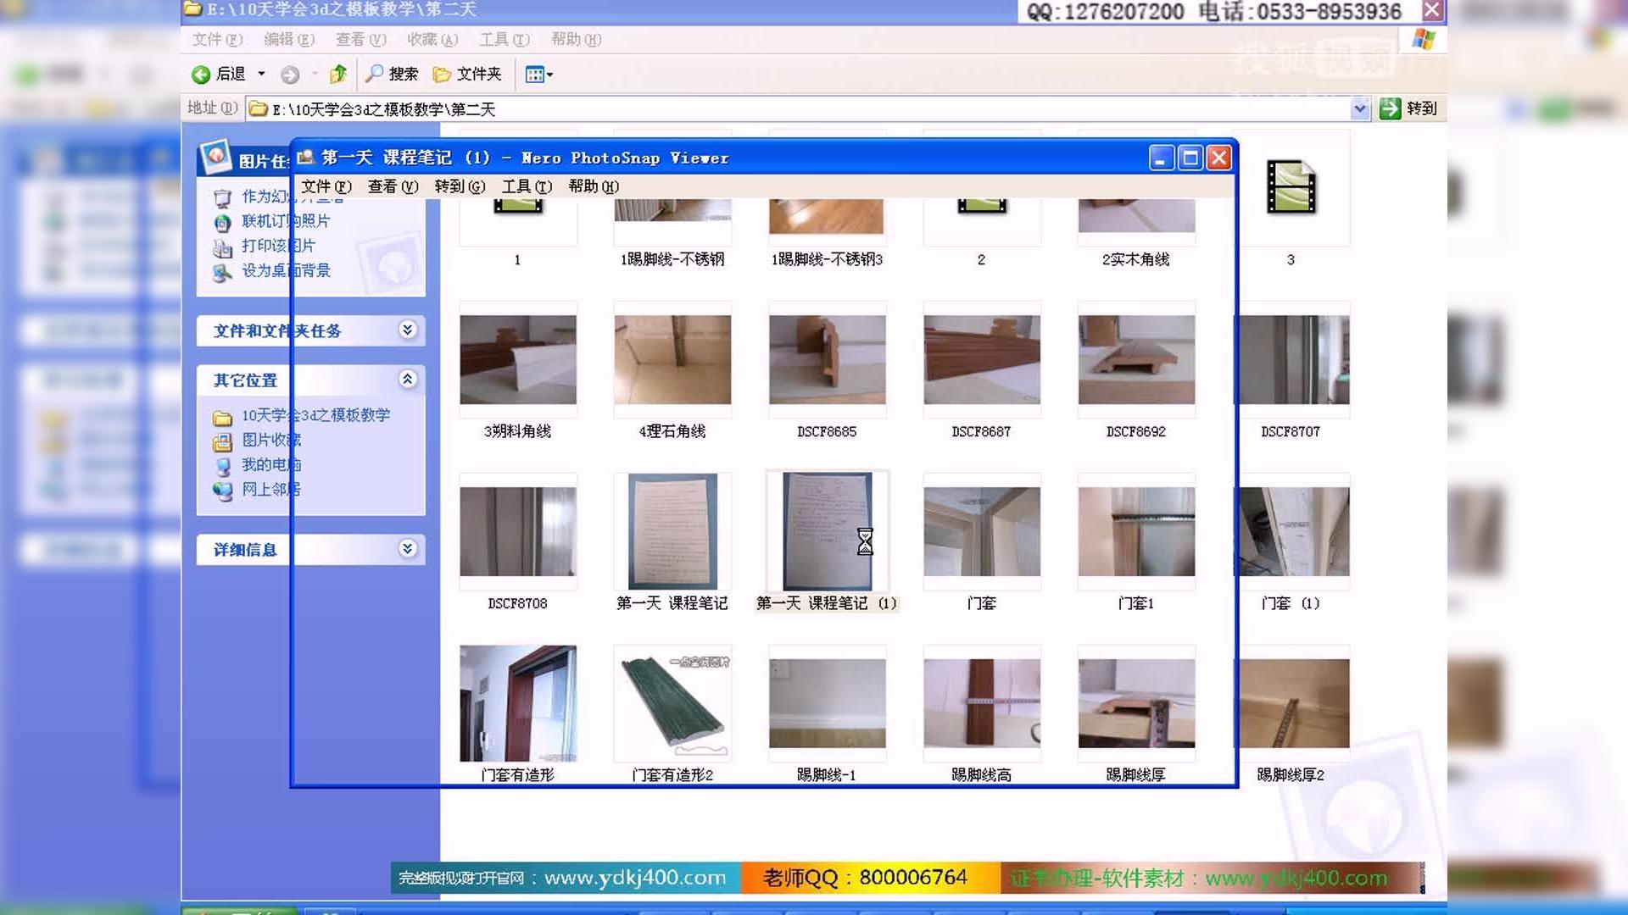Viewport: 1628px width, 915px height.
Task: Click the 后退 navigation icon
Action: pos(200,75)
